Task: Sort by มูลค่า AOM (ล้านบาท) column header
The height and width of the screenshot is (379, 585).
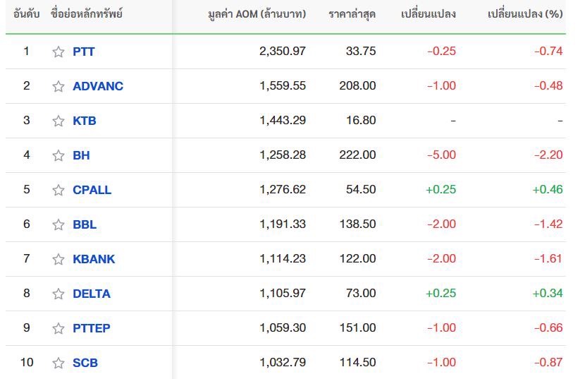Action: (x=257, y=14)
